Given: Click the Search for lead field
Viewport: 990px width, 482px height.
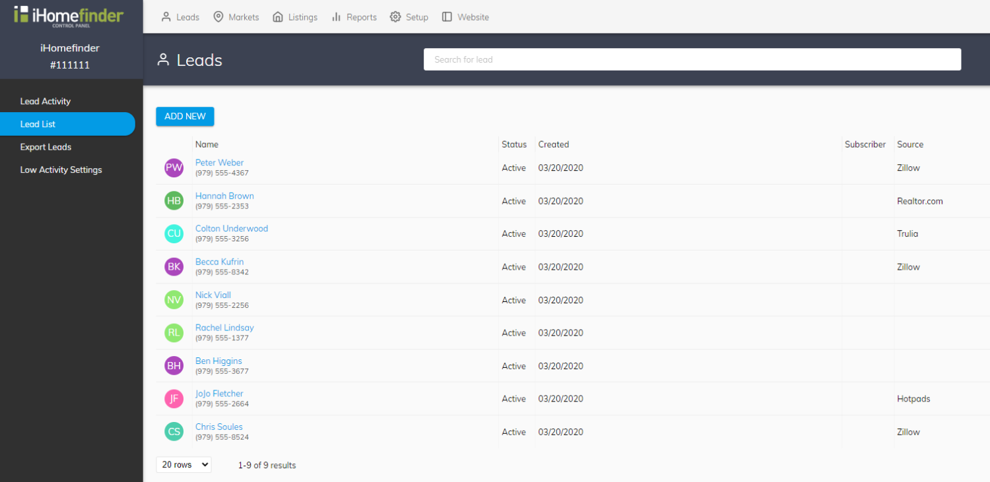Looking at the screenshot, I should (x=692, y=59).
